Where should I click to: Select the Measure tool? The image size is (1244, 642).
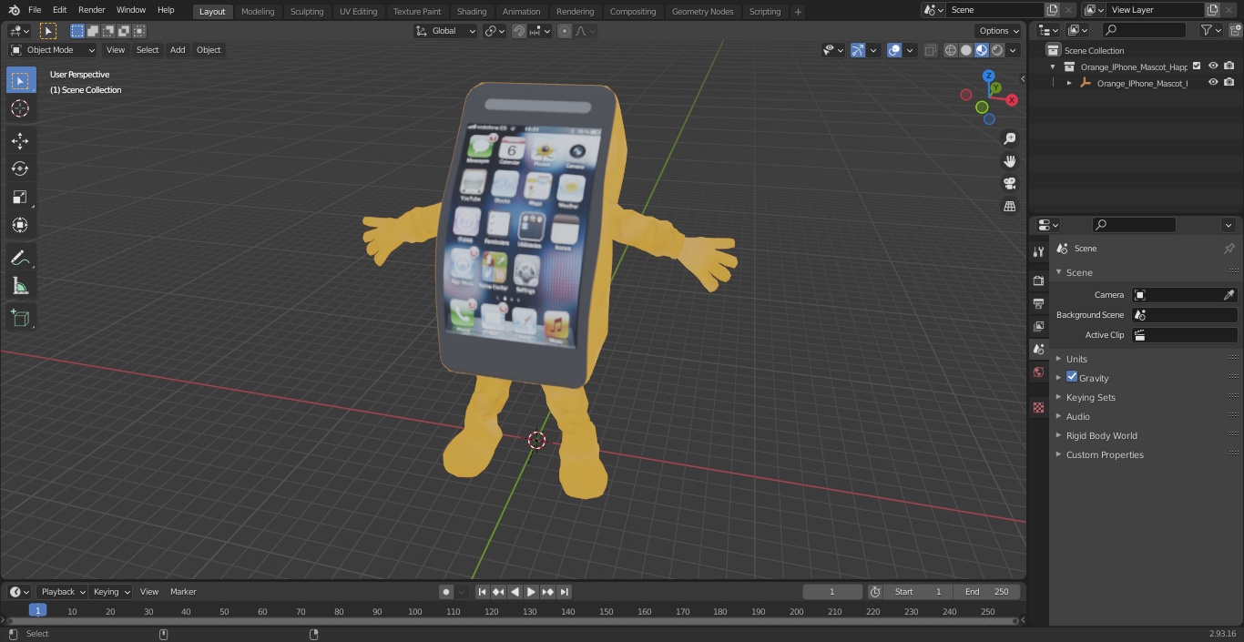(x=20, y=286)
